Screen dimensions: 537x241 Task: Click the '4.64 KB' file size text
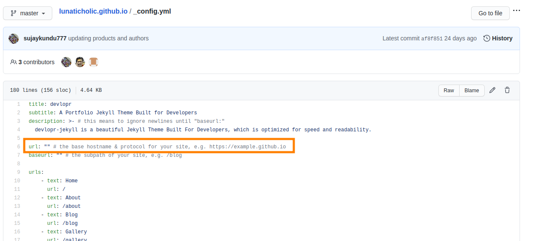pyautogui.click(x=91, y=90)
